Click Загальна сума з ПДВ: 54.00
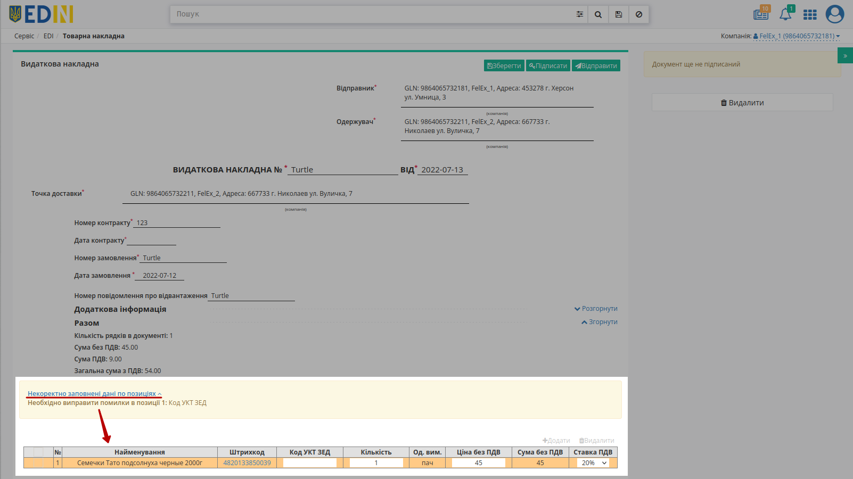The height and width of the screenshot is (479, 853). point(118,371)
